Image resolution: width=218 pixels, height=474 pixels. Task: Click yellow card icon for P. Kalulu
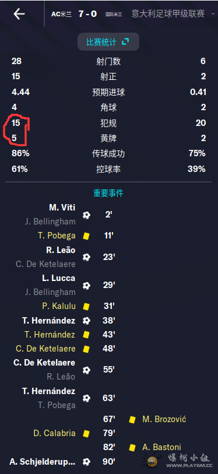(x=86, y=306)
